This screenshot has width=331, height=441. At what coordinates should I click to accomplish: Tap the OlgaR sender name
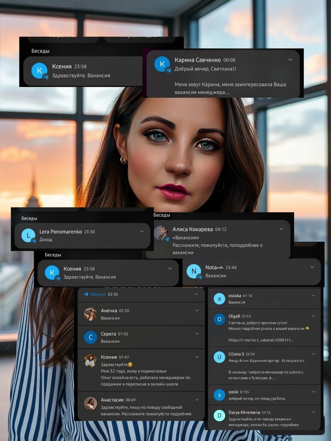pos(234,316)
